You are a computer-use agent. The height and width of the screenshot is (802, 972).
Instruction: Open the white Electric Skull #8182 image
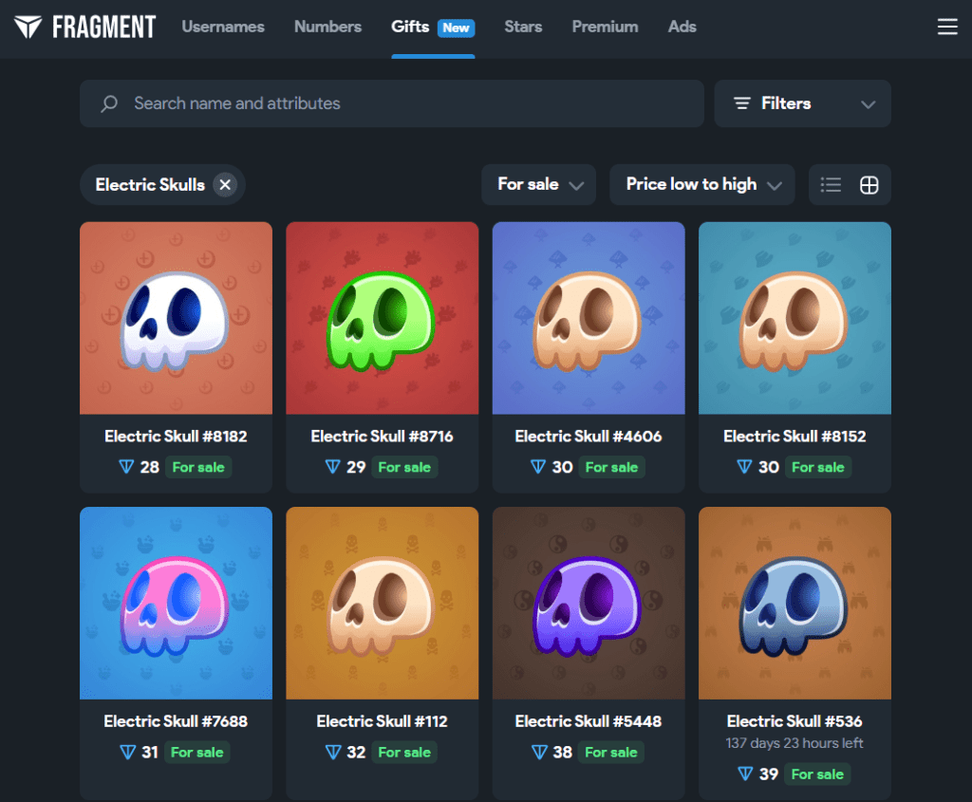point(176,318)
